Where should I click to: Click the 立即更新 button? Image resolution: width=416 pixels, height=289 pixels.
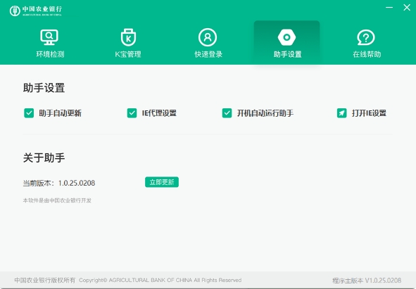(x=162, y=182)
